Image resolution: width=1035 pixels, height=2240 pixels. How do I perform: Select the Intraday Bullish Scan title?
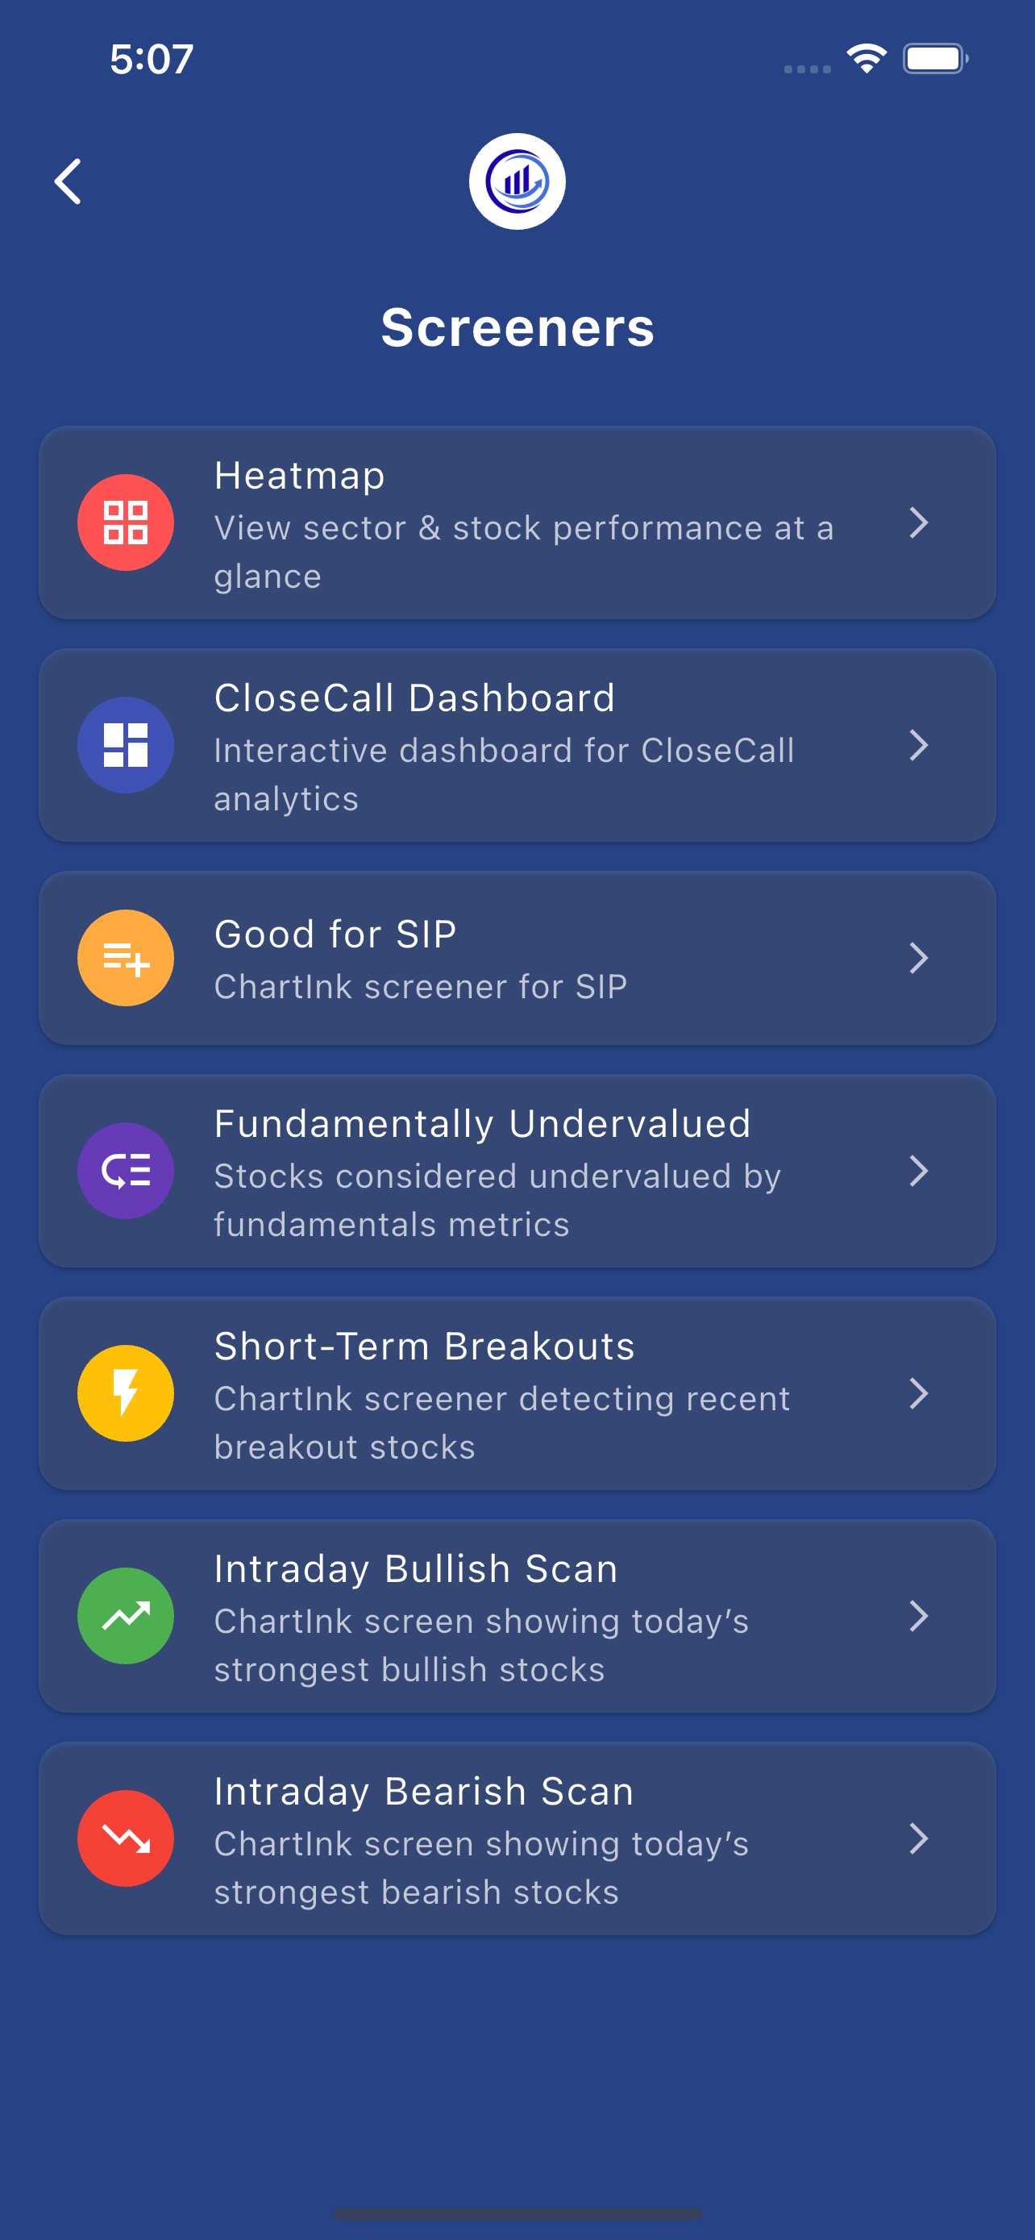click(415, 1570)
